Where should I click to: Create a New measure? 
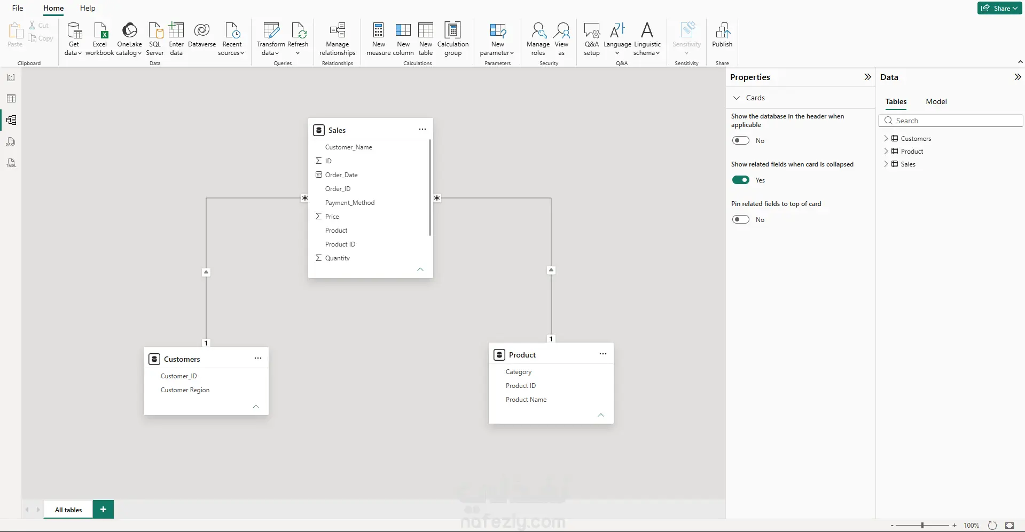click(x=379, y=39)
